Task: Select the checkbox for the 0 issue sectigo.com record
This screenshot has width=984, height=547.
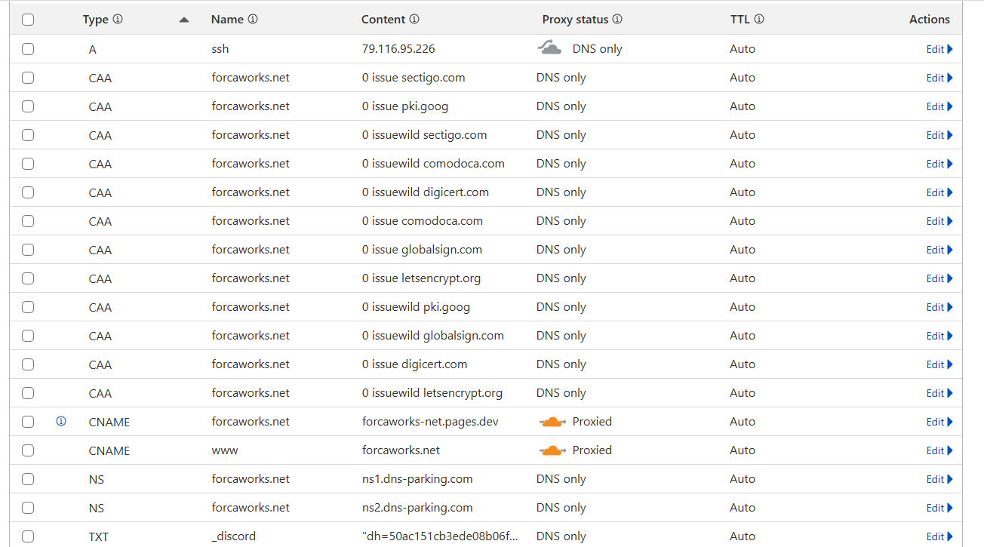Action: (28, 78)
